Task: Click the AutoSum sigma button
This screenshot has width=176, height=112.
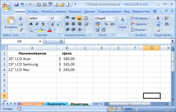Action: coord(158,18)
